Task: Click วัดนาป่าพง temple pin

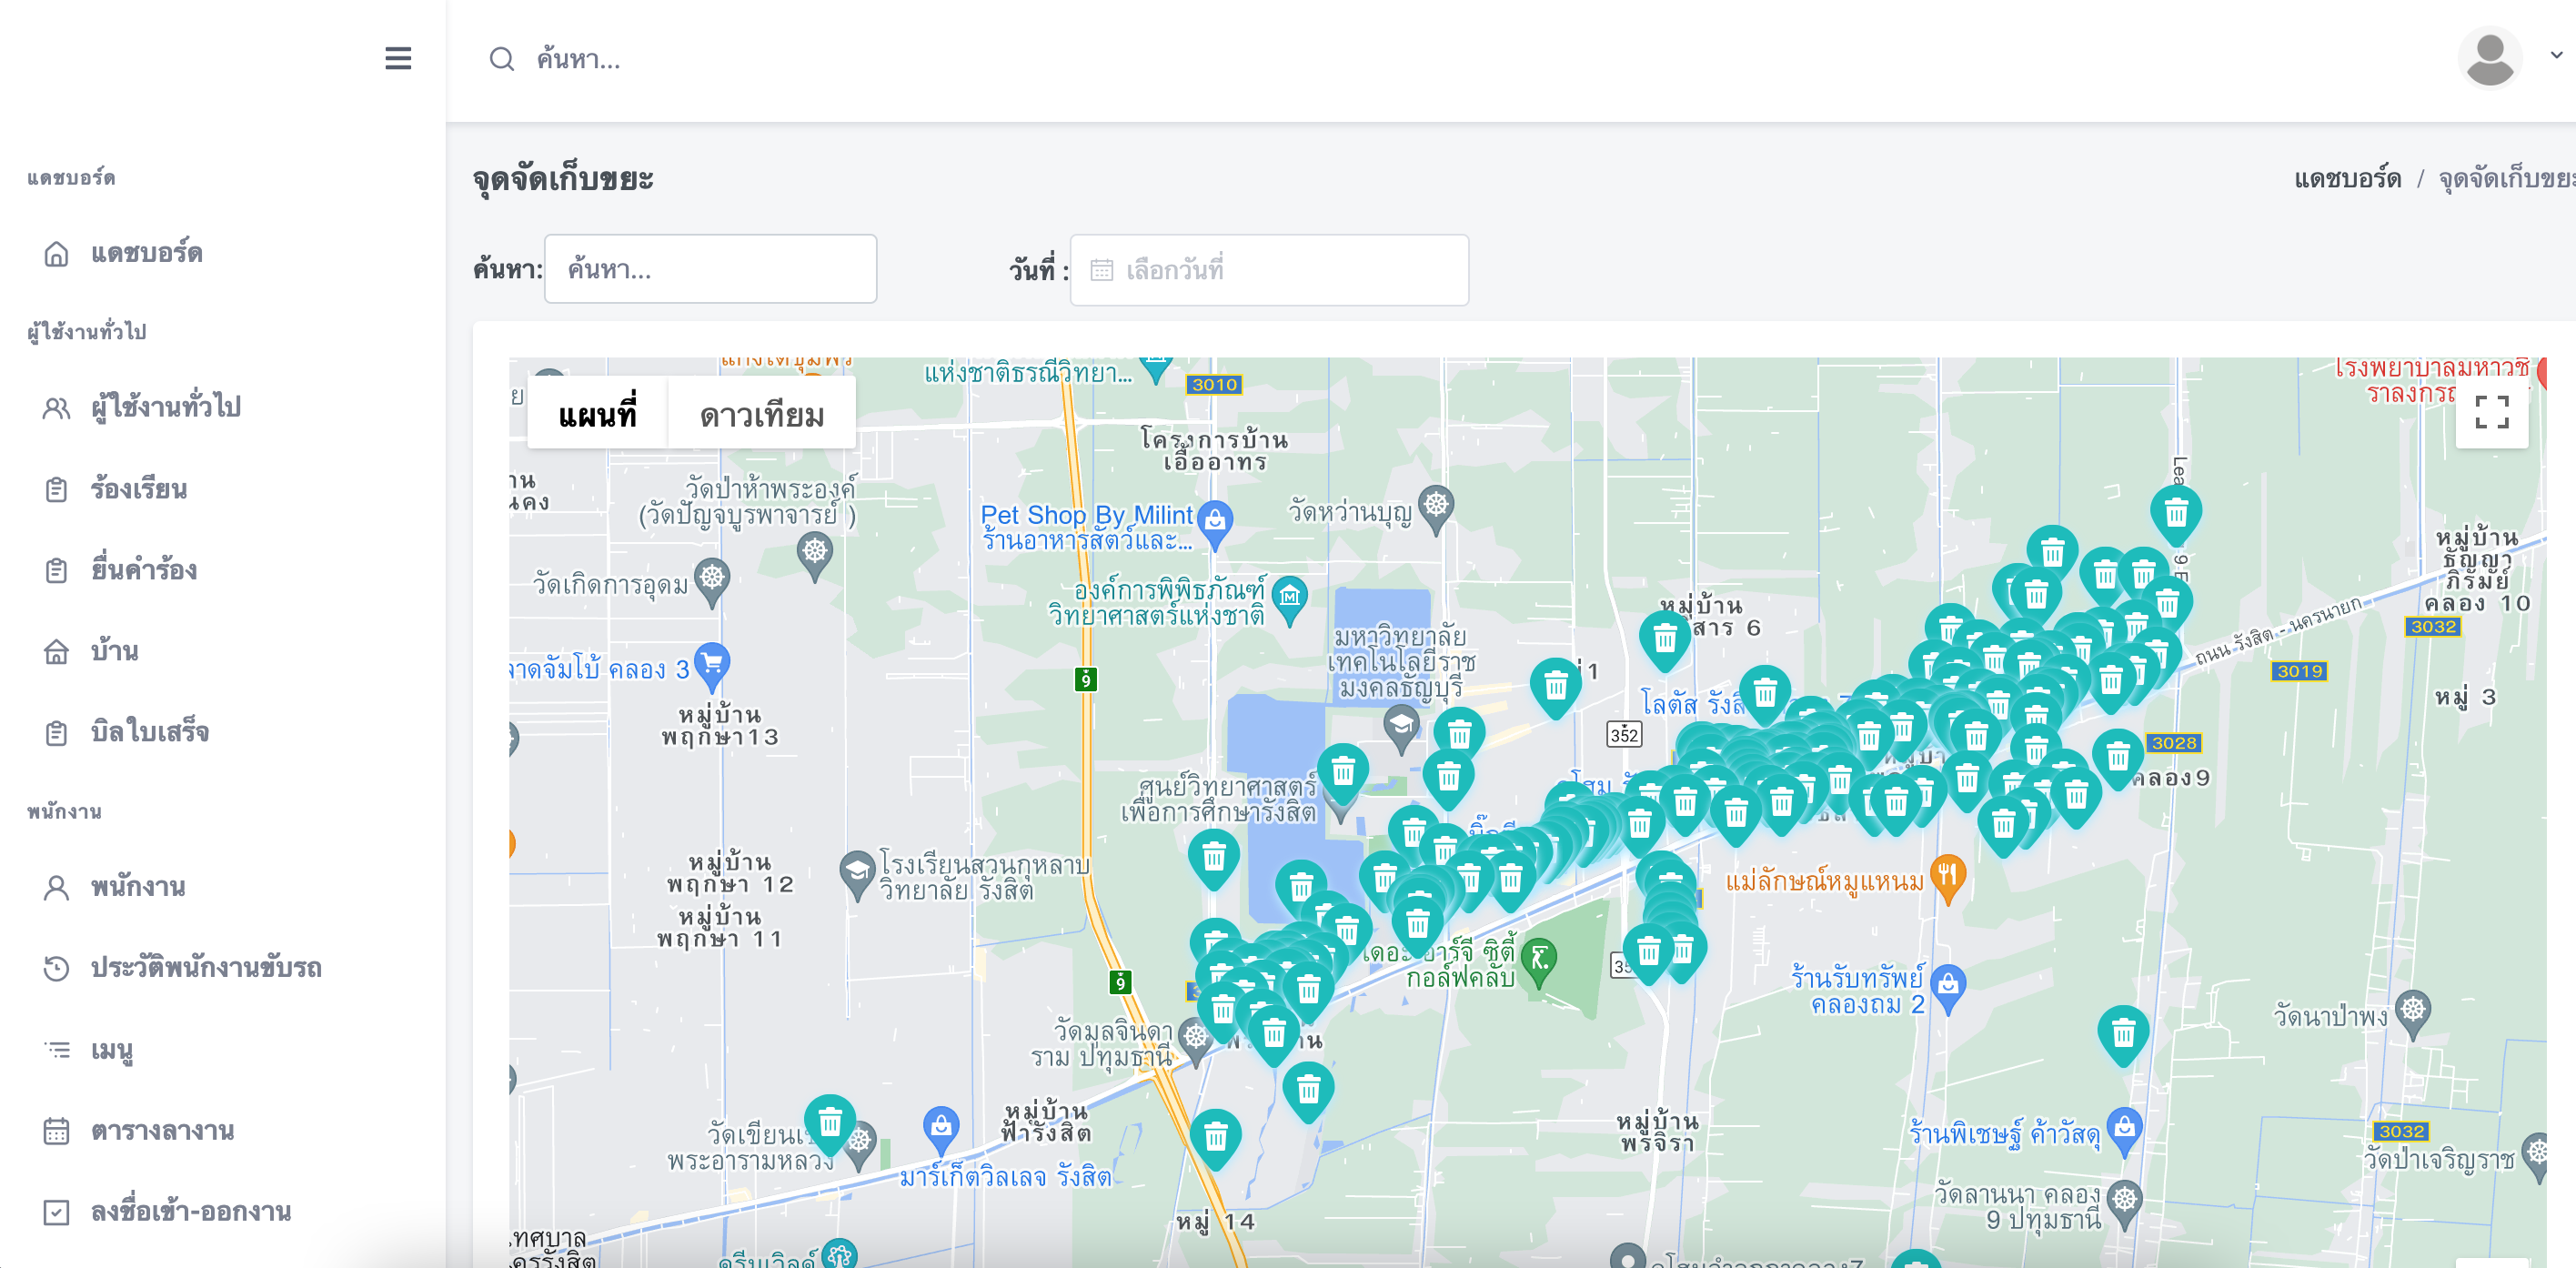Action: pyautogui.click(x=2413, y=1013)
